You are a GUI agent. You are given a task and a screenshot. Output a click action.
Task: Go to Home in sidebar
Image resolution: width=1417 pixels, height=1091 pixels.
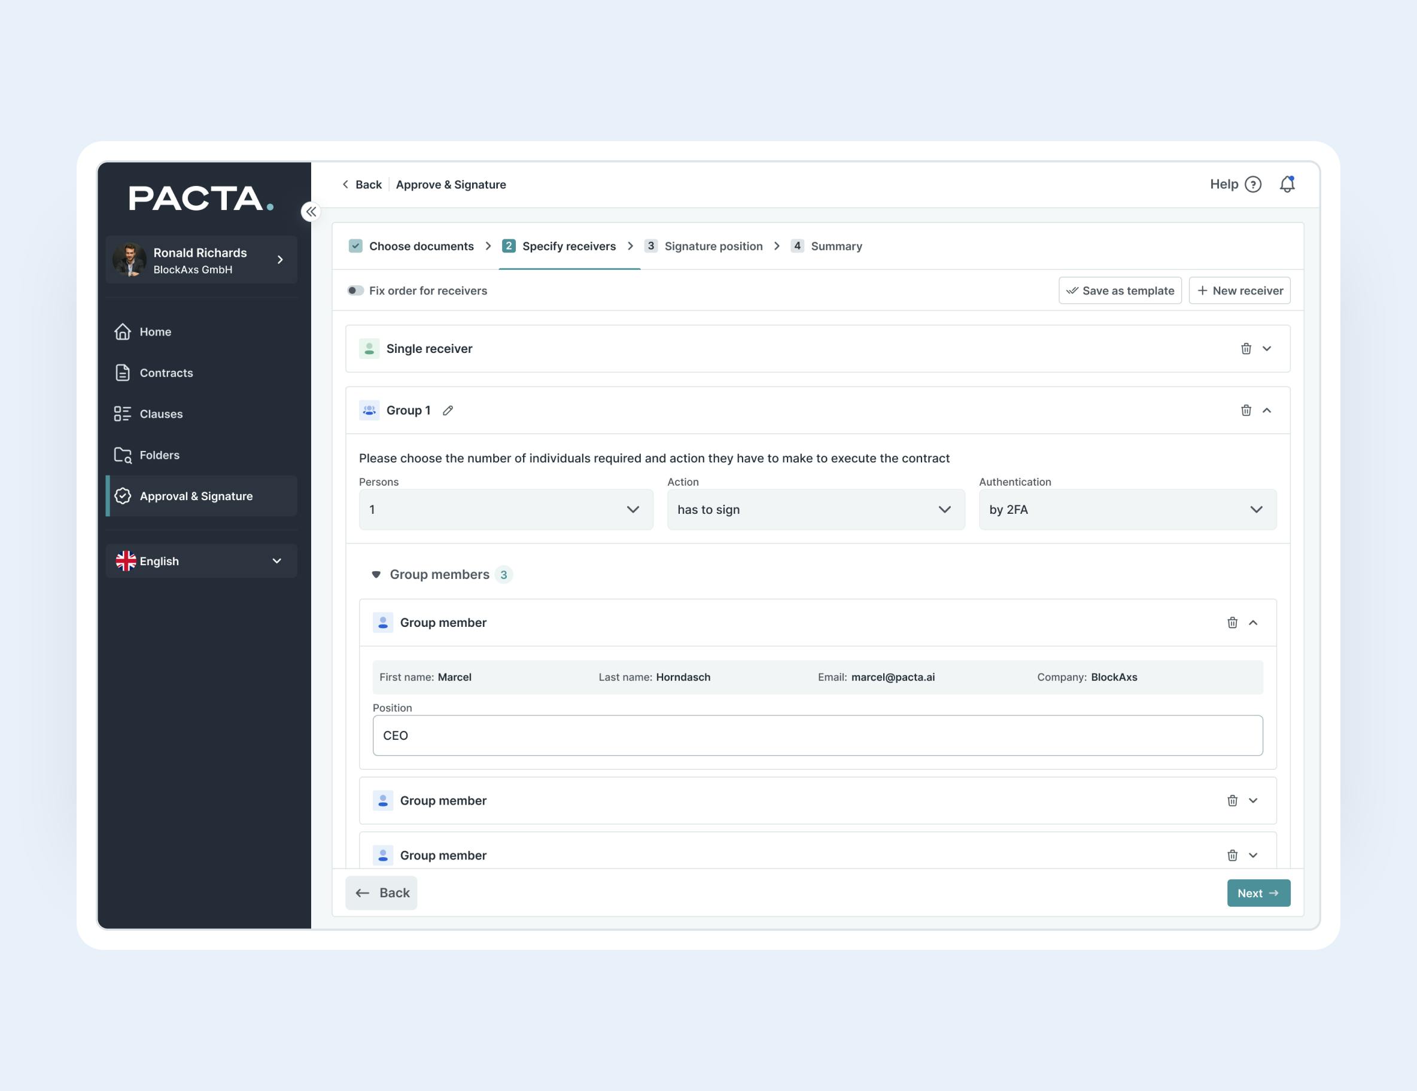tap(201, 331)
